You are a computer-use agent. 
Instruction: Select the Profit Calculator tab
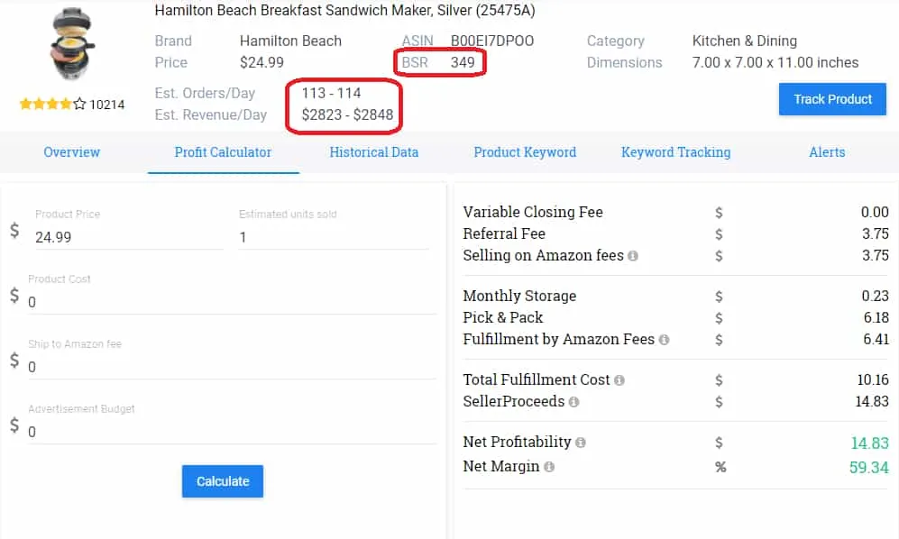(223, 152)
